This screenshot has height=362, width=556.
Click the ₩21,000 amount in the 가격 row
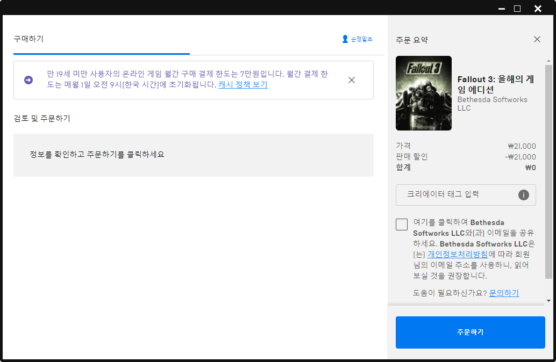[x=522, y=146]
